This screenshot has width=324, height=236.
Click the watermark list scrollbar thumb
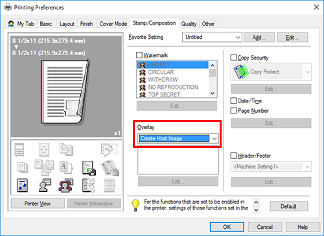coord(213,73)
